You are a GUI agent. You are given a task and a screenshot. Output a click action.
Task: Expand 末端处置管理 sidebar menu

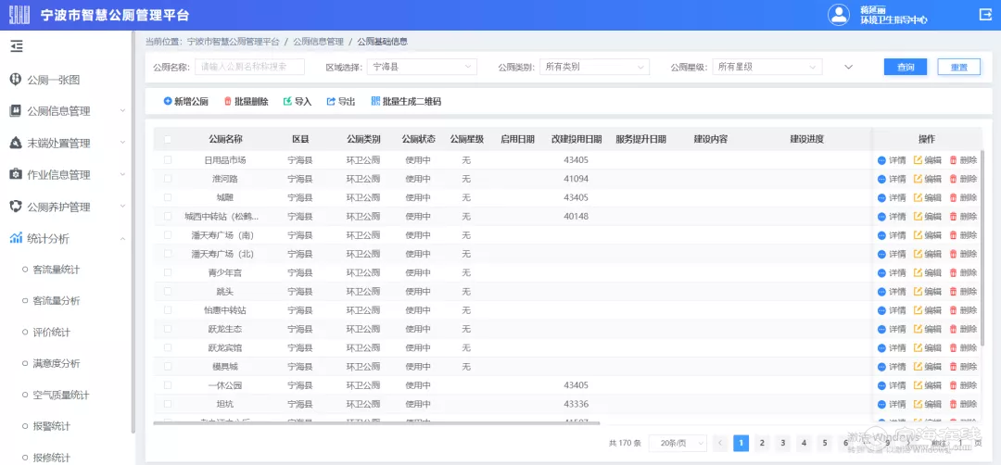[x=68, y=143]
